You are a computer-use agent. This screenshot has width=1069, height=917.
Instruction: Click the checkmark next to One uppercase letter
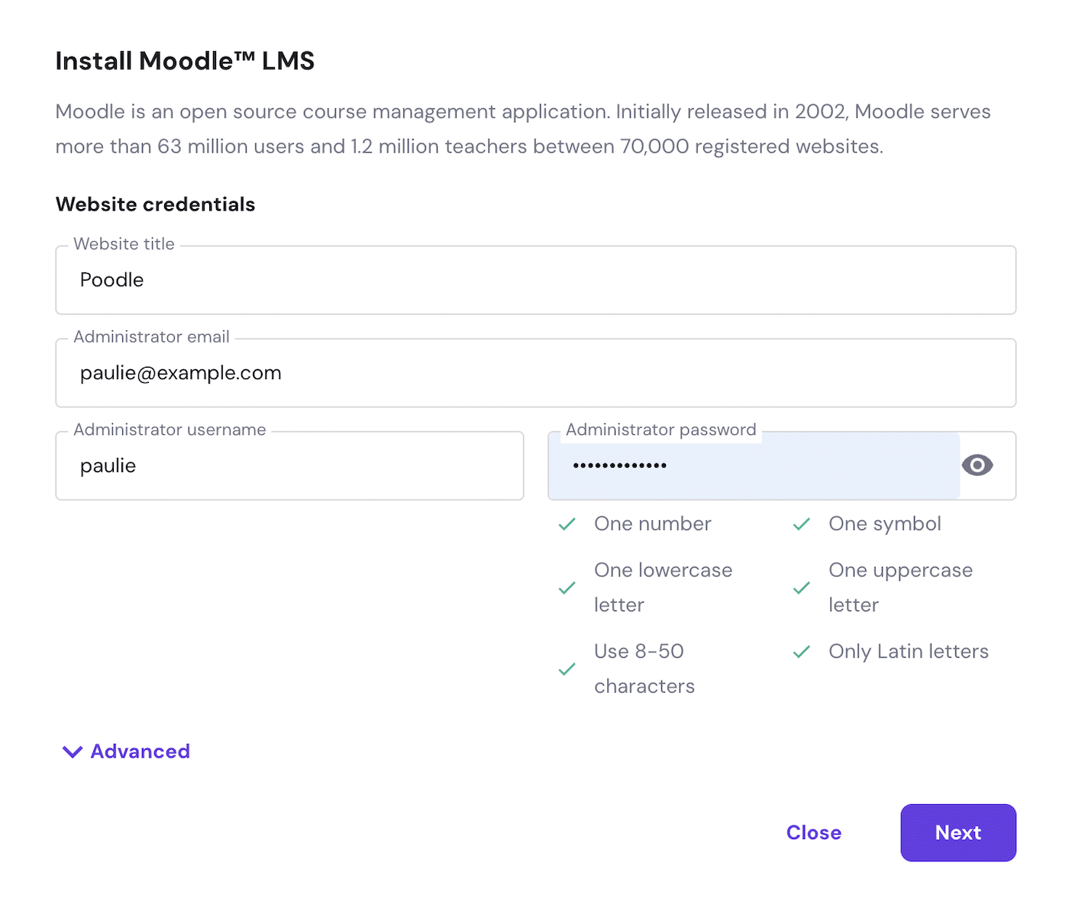[801, 587]
